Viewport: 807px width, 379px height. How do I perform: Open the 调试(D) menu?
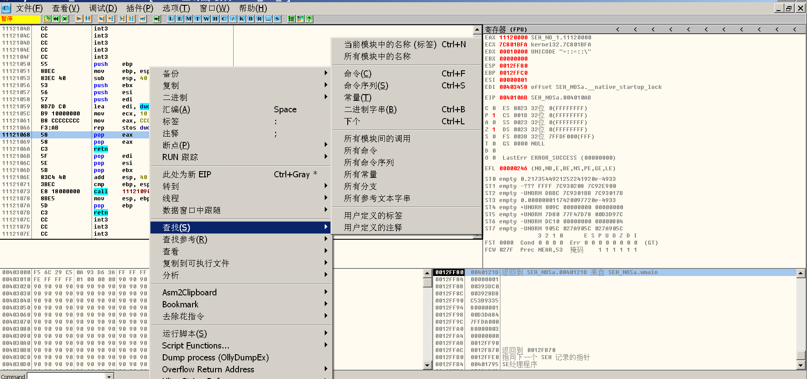click(x=103, y=8)
